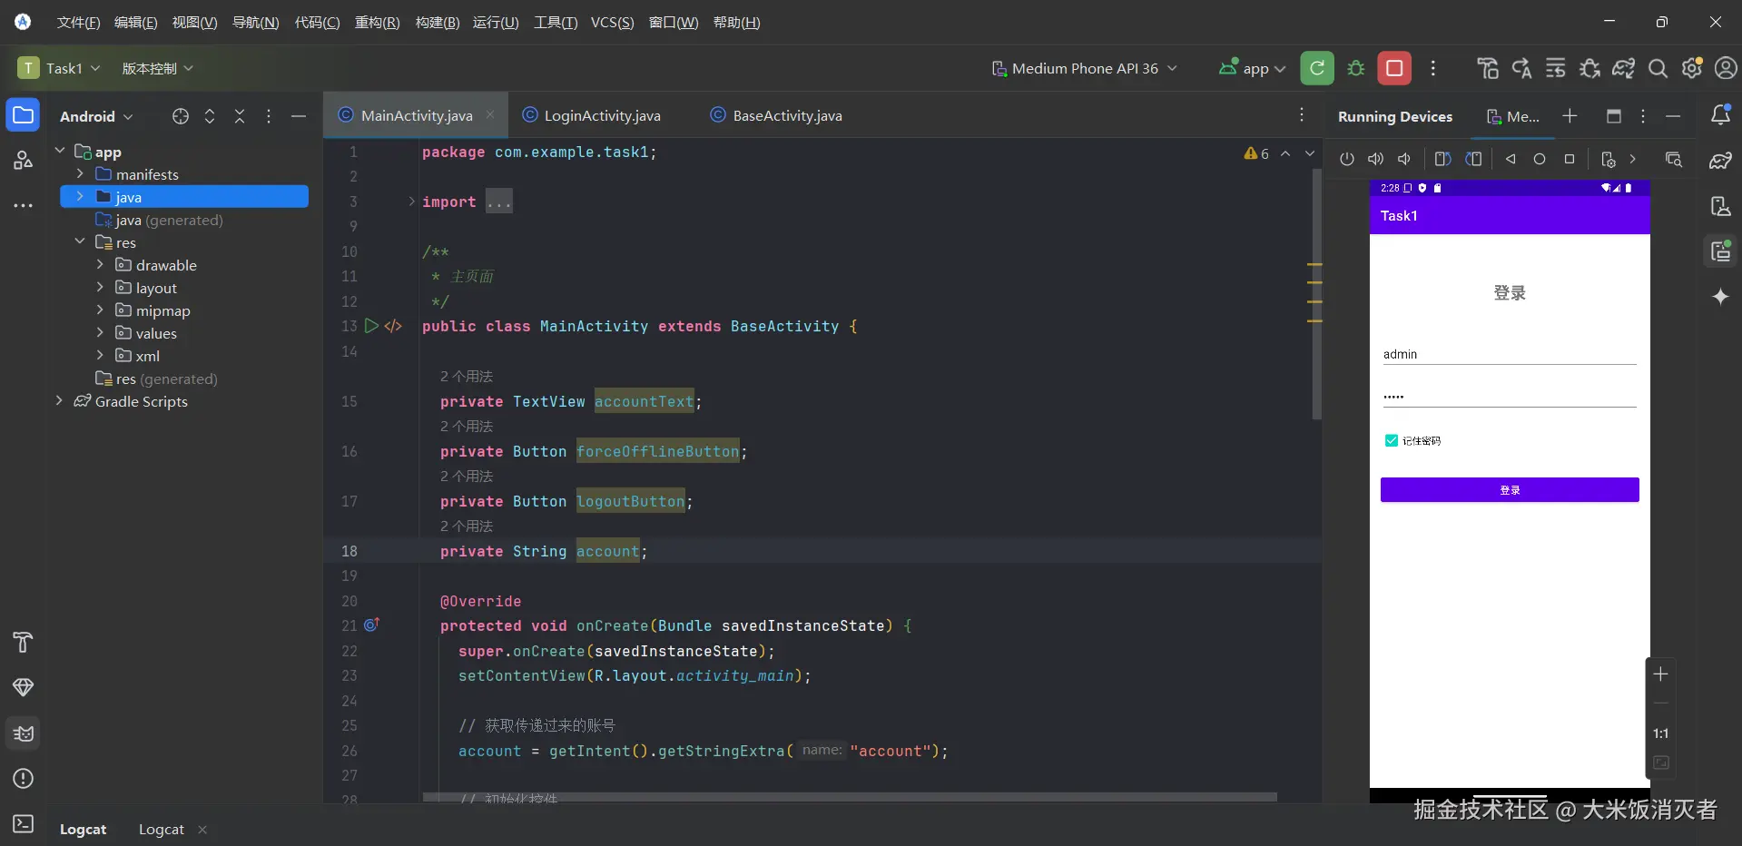Stop the running app
Screen dimensions: 1742x846
pos(1394,68)
